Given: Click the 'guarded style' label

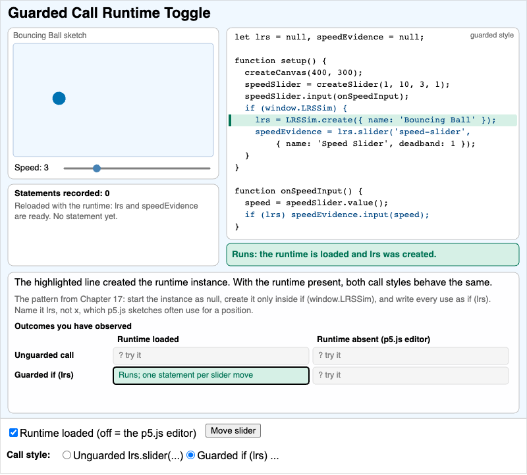Looking at the screenshot, I should pos(491,36).
